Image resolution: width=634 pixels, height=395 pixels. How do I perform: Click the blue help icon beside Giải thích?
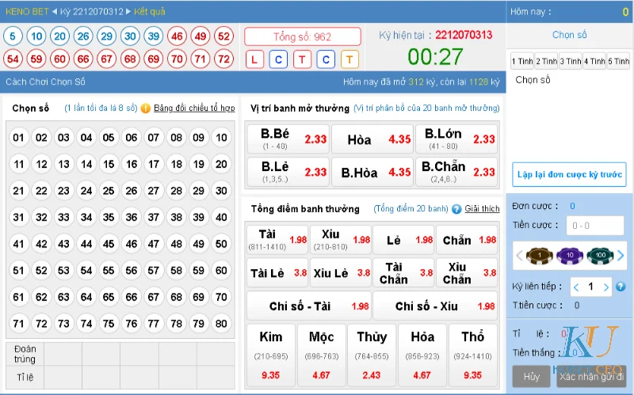tap(456, 209)
